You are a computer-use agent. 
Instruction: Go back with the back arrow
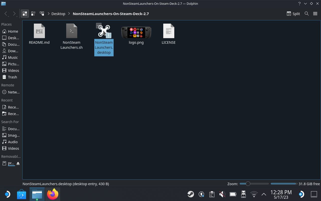coord(6,14)
